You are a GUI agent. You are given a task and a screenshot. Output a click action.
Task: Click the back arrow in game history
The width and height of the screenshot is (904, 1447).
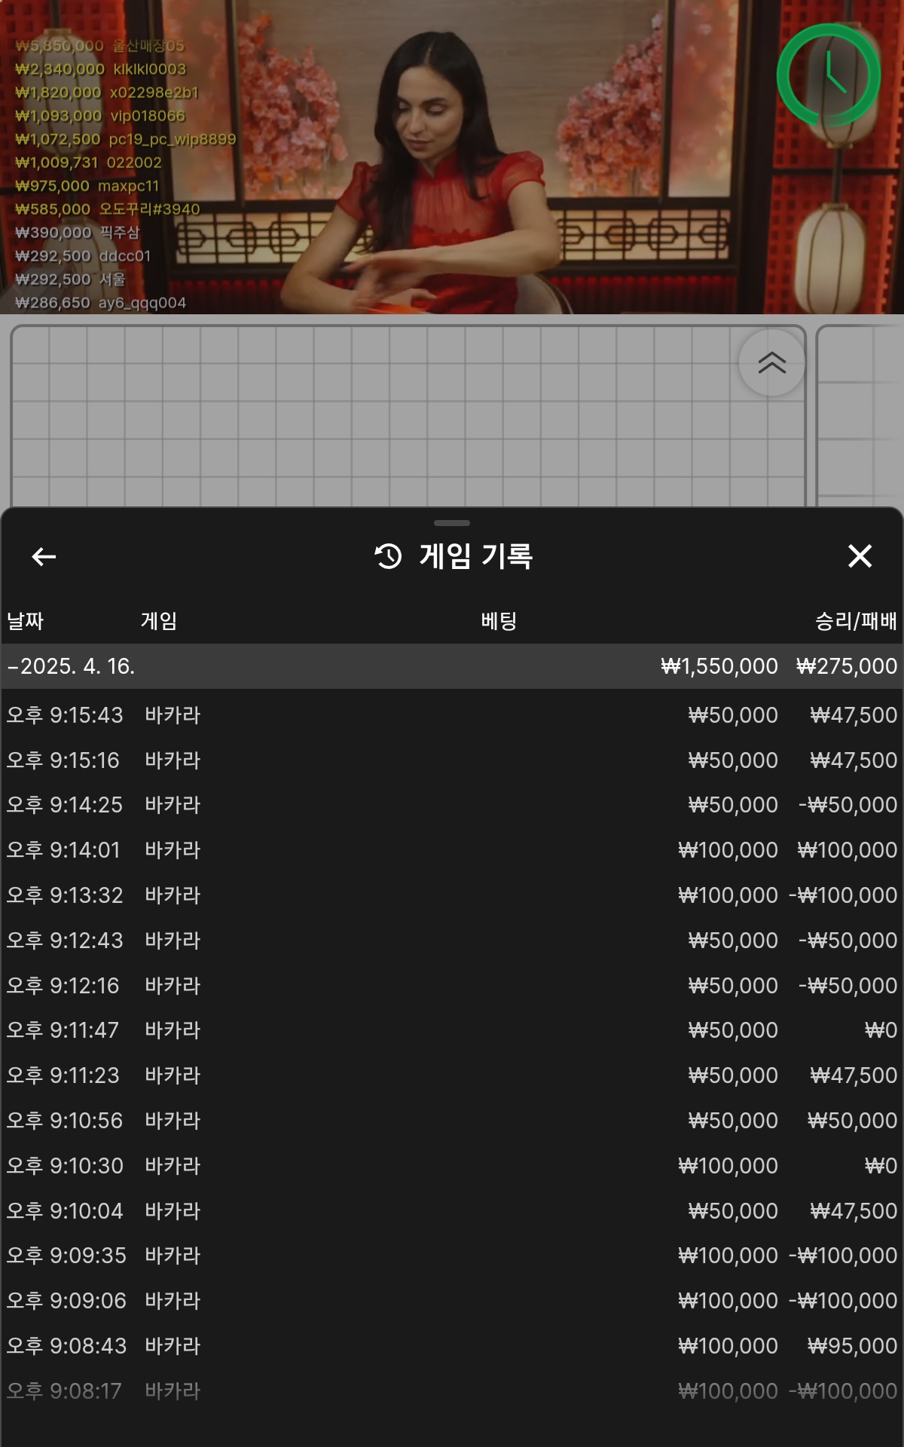tap(44, 557)
